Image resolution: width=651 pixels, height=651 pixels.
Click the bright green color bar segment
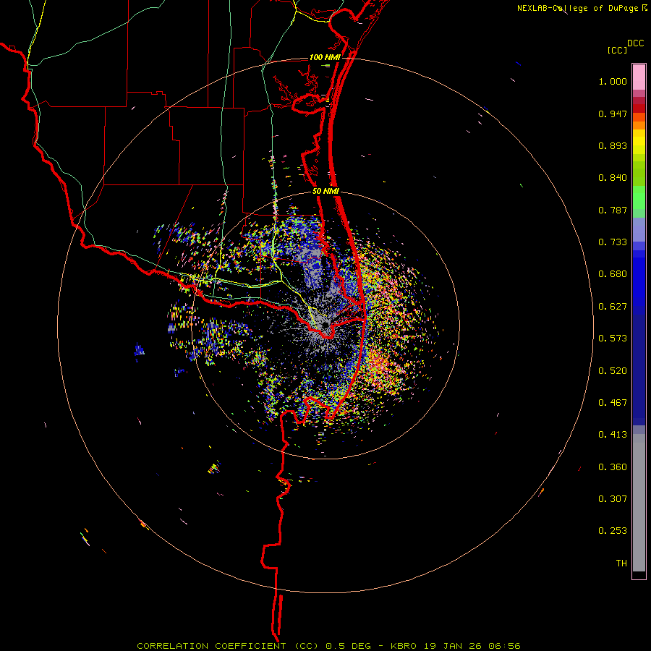639,197
